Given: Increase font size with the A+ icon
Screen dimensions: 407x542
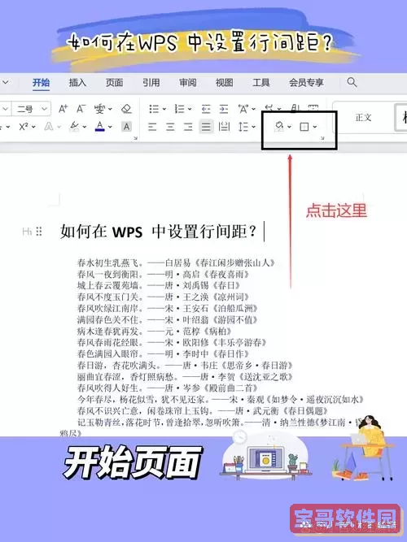Looking at the screenshot, I should (63, 109).
